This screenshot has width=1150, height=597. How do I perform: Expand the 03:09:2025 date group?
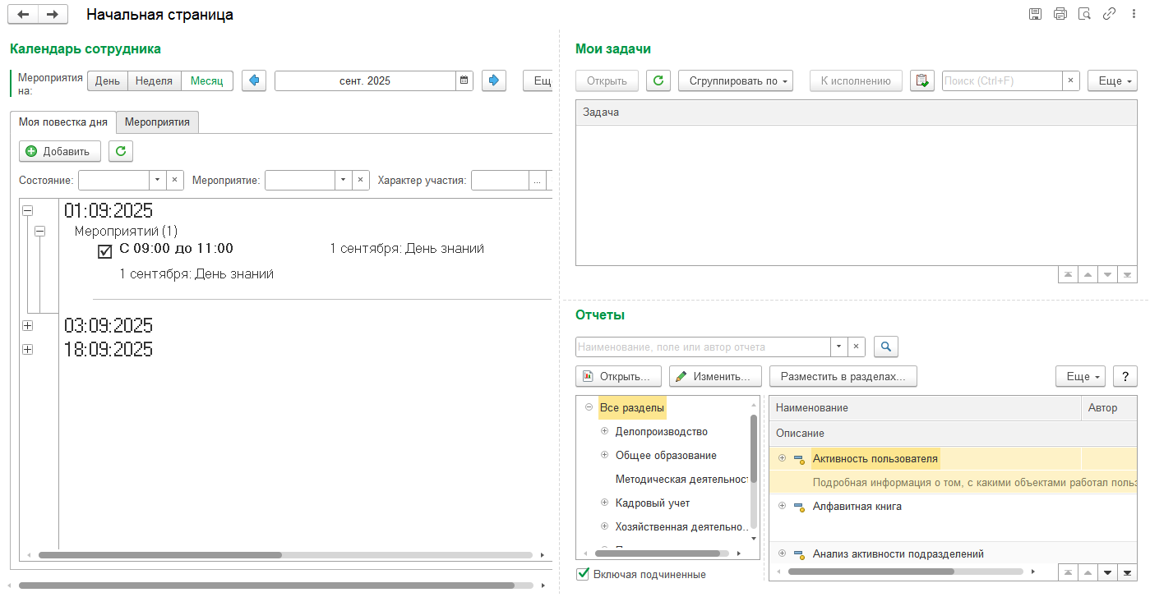28,326
